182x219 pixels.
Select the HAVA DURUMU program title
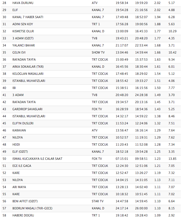coord(23,3)
